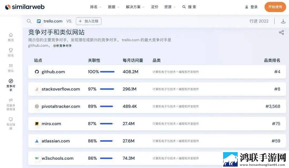Click the GitHub favicon in first row

[37, 72]
